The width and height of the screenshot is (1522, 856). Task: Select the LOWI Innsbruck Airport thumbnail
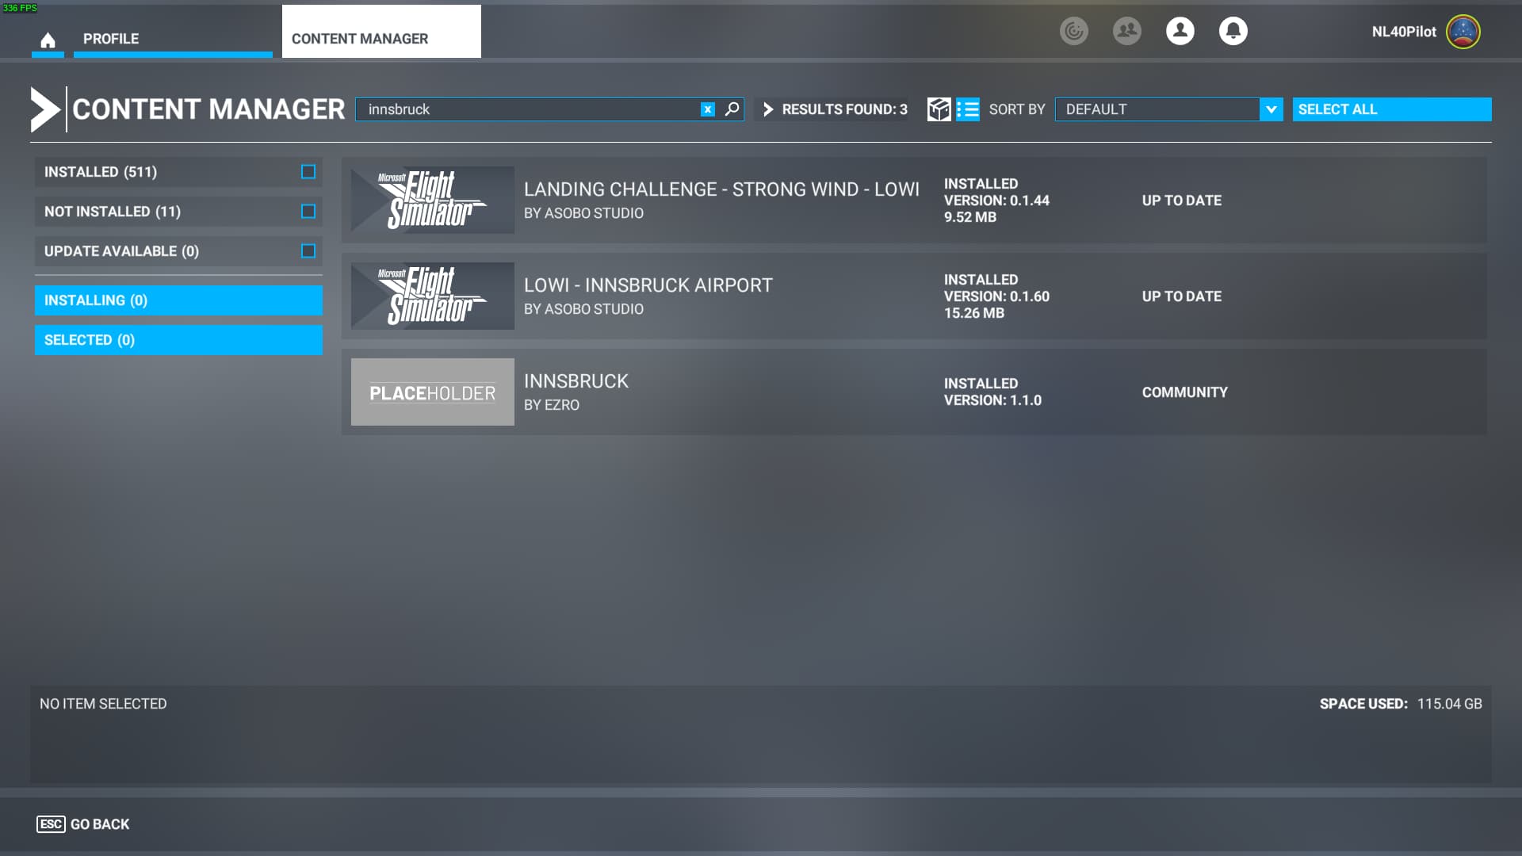click(x=432, y=296)
